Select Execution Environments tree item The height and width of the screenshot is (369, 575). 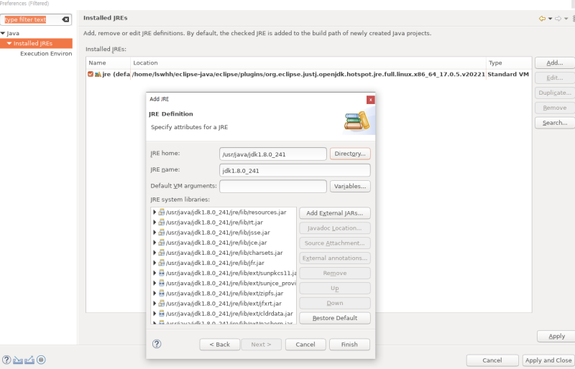(x=46, y=54)
